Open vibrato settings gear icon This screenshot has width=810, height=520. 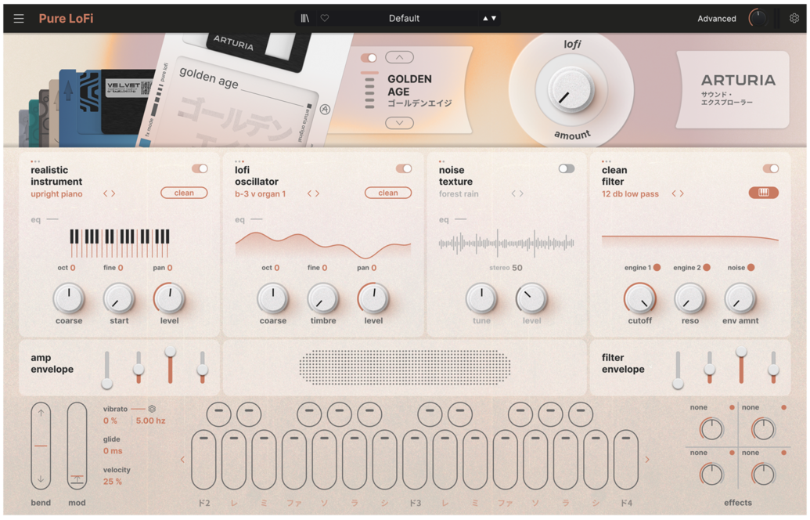click(152, 408)
